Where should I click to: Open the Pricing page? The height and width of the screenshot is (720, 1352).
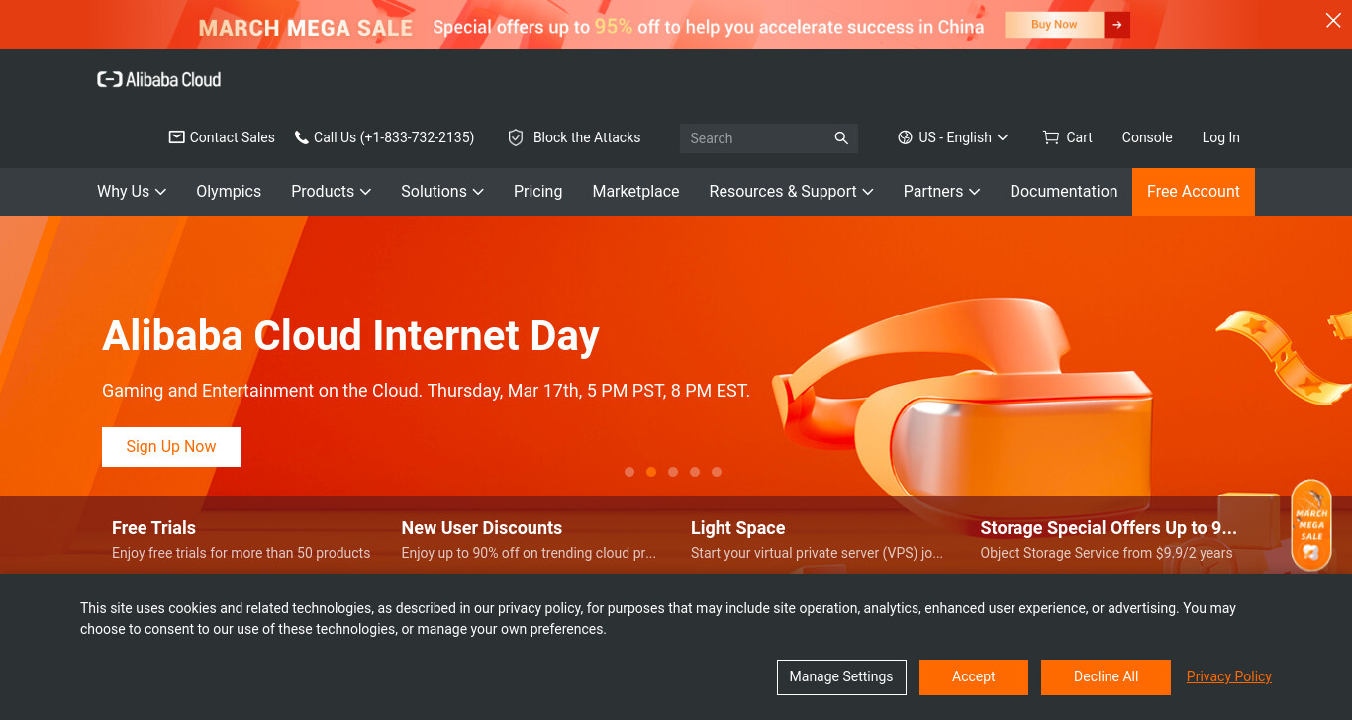pos(537,192)
